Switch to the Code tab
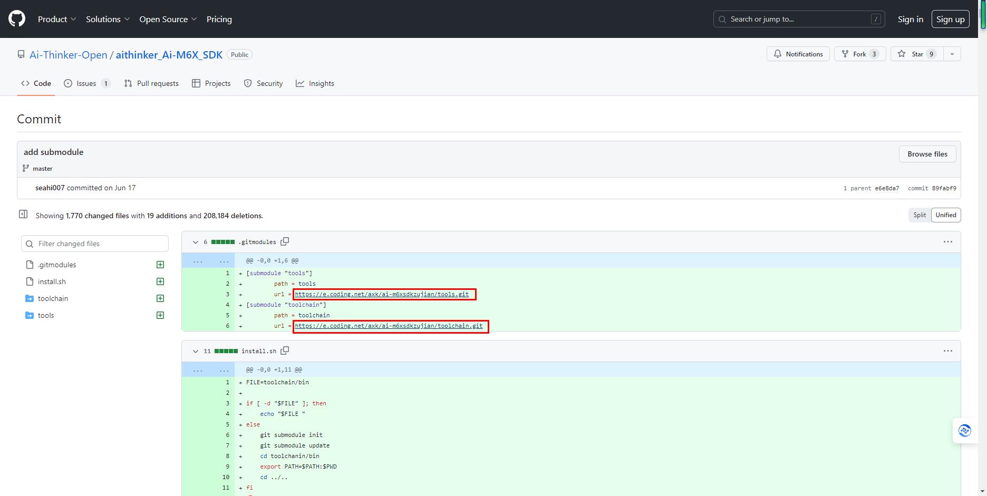This screenshot has height=496, width=987. [x=36, y=83]
